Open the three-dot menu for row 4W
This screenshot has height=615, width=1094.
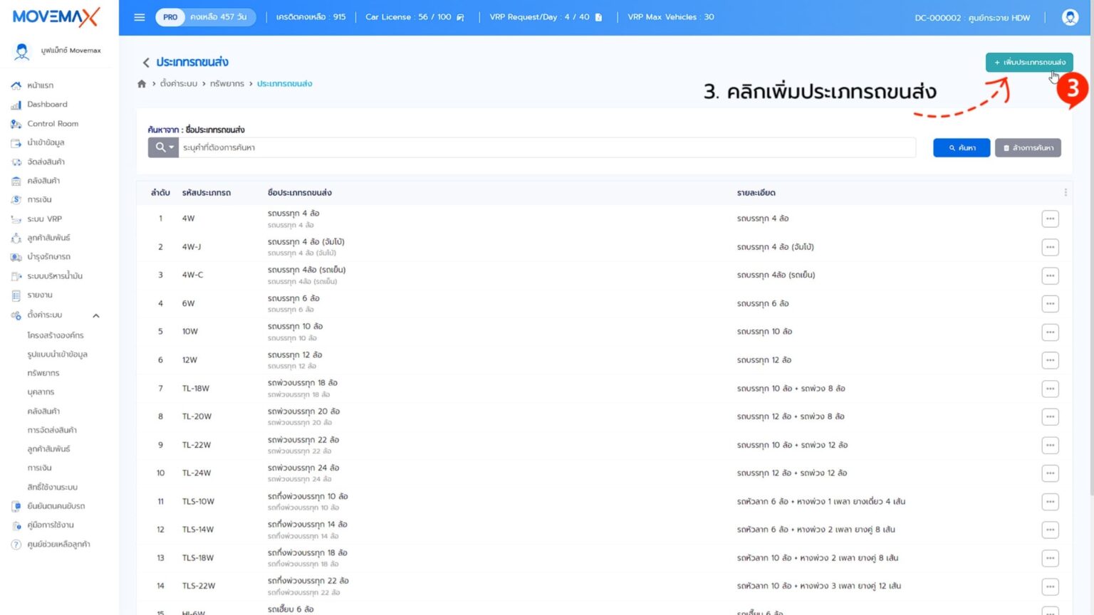coord(1049,219)
